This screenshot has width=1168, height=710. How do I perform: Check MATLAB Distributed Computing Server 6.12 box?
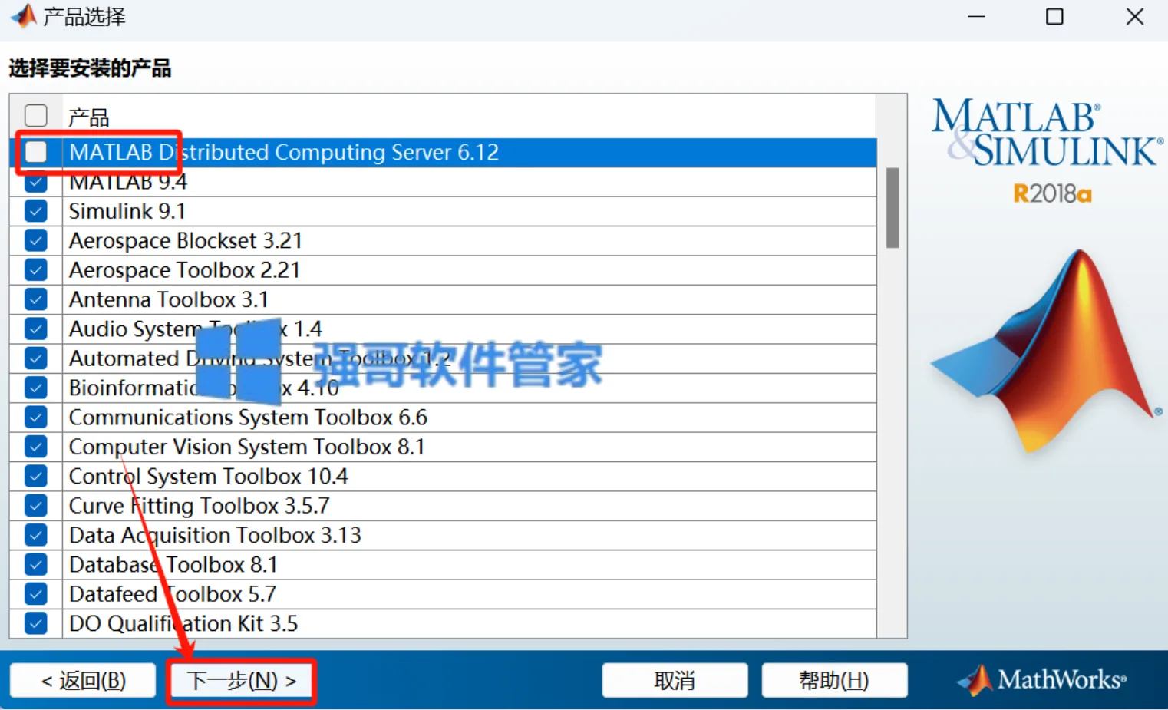36,152
